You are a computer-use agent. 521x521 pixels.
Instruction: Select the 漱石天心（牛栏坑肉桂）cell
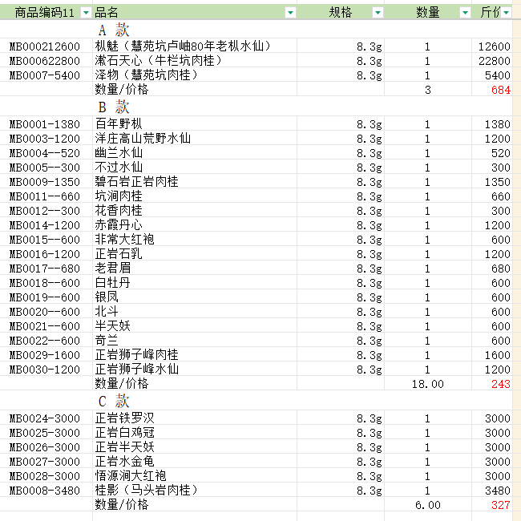pyautogui.click(x=195, y=60)
